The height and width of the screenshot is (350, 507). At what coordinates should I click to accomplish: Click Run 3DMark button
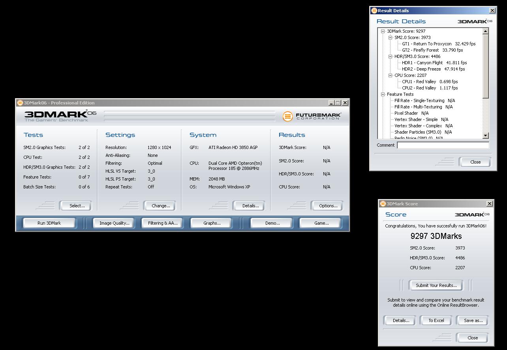(x=49, y=223)
